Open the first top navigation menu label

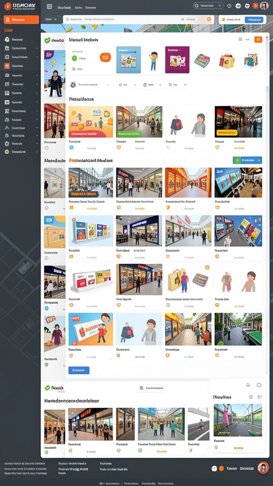pos(64,7)
